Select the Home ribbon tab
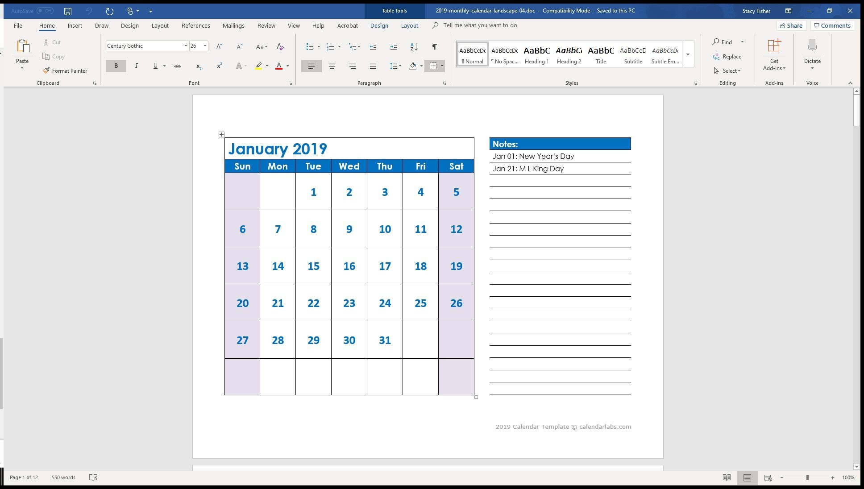This screenshot has height=489, width=864. click(x=47, y=25)
